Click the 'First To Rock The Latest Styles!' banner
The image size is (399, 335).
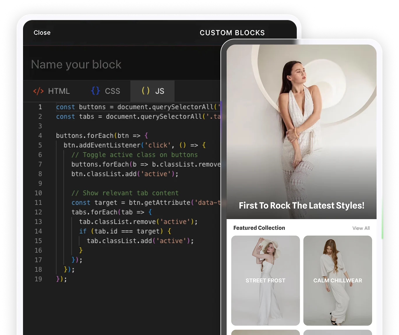(301, 205)
